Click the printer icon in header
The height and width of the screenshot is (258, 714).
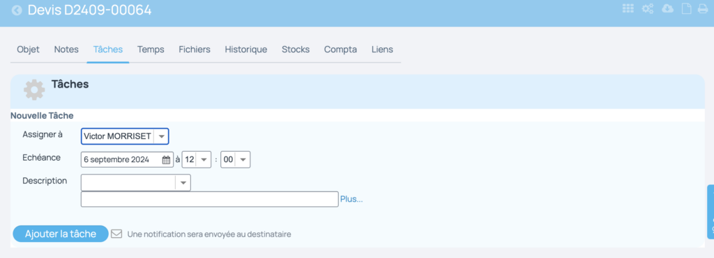click(x=703, y=8)
